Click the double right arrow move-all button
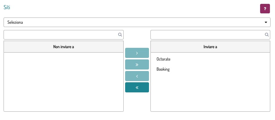 pyautogui.click(x=137, y=64)
